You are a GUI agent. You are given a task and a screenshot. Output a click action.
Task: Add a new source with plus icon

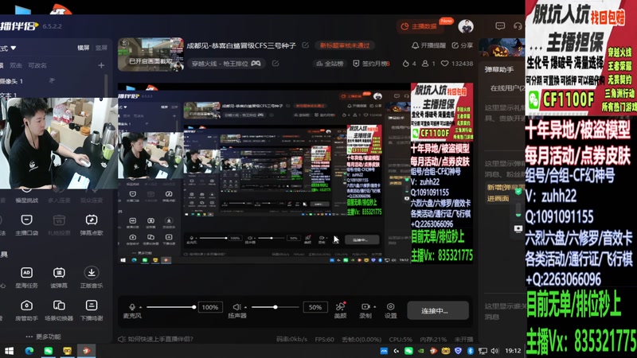click(x=101, y=65)
